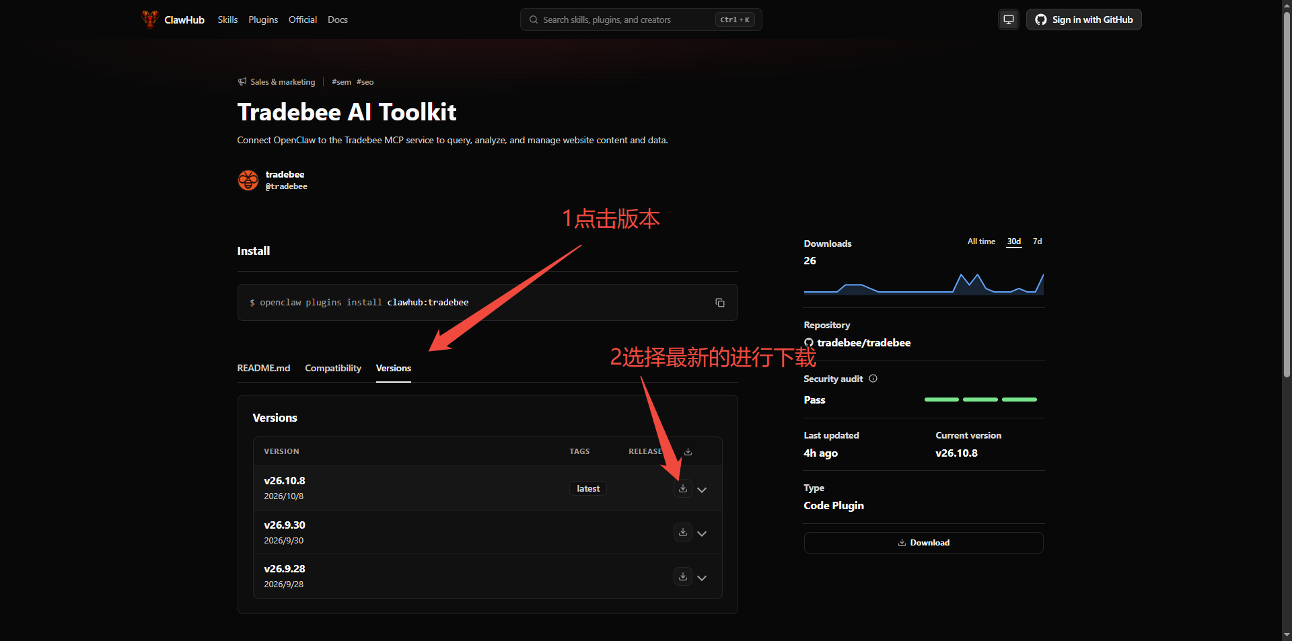
Task: Download version v26.9.28
Action: [682, 576]
